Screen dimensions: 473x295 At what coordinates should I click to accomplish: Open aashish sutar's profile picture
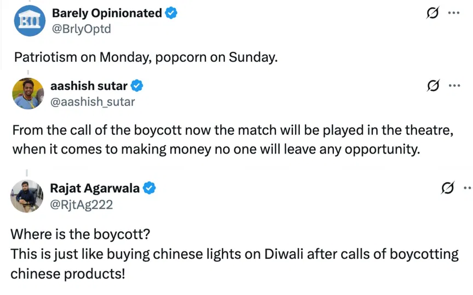pyautogui.click(x=28, y=93)
